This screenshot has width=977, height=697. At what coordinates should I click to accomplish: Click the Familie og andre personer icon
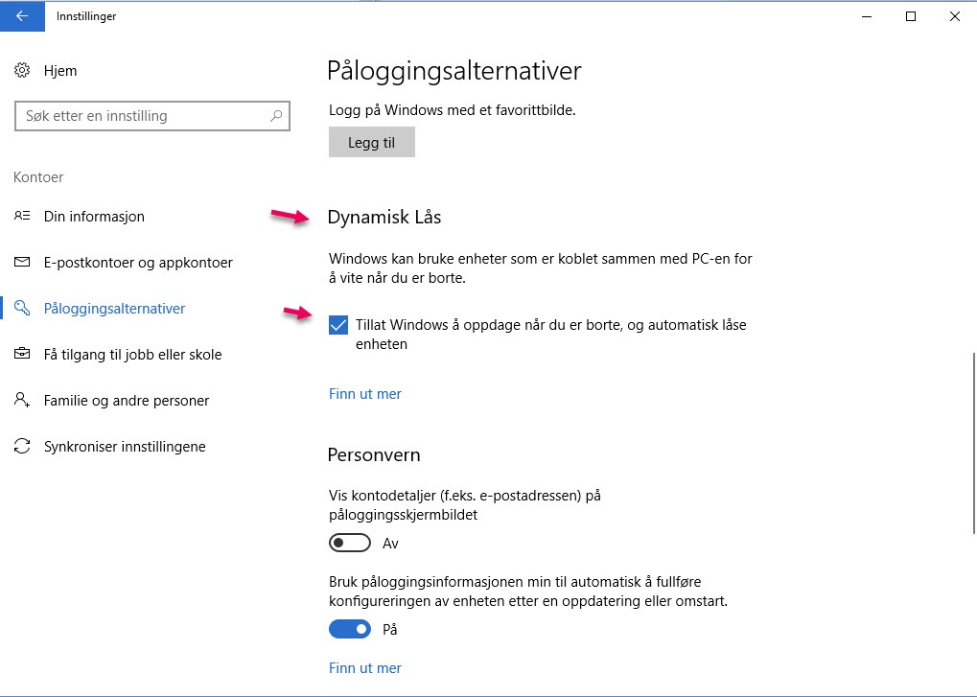[x=22, y=401]
